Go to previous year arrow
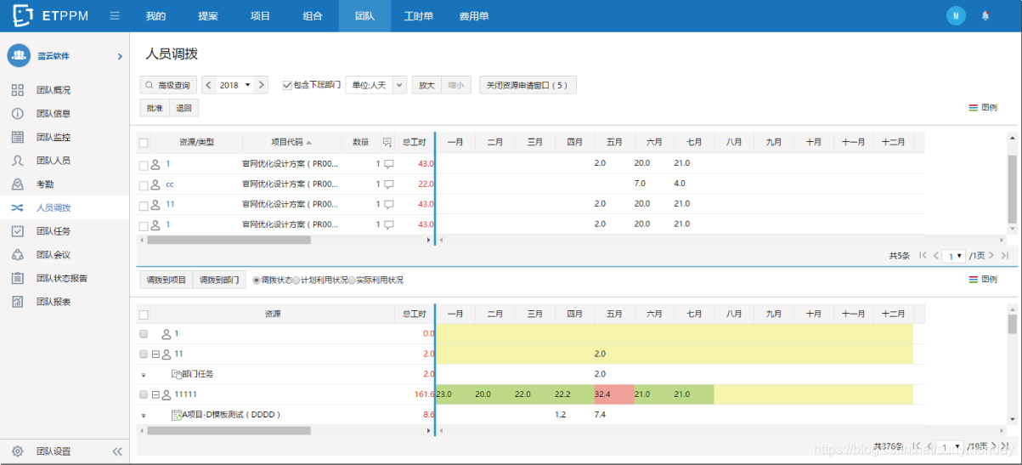The width and height of the screenshot is (1022, 465). tap(208, 85)
